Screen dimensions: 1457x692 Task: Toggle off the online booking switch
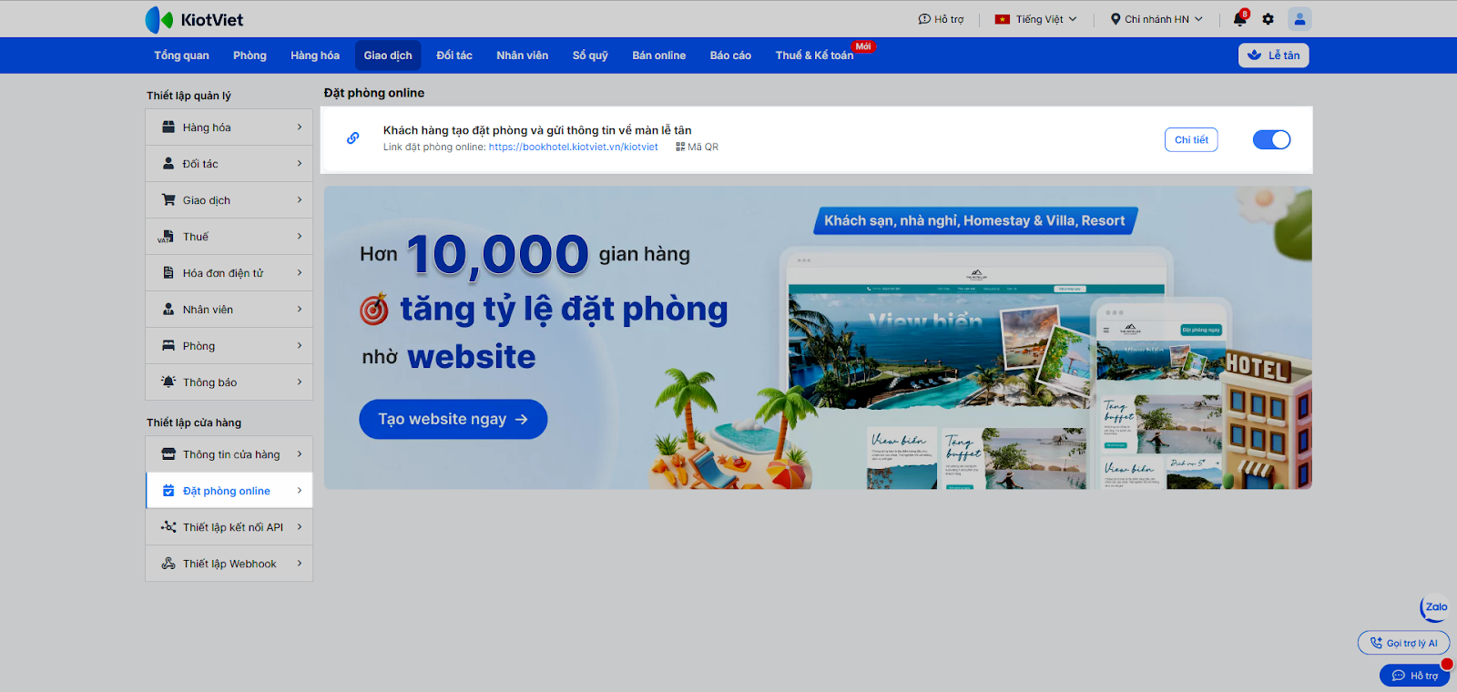tap(1271, 139)
